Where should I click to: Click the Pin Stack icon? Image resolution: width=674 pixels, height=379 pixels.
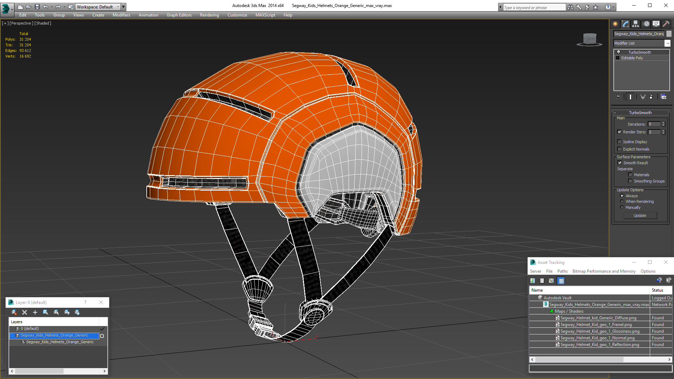click(x=618, y=97)
